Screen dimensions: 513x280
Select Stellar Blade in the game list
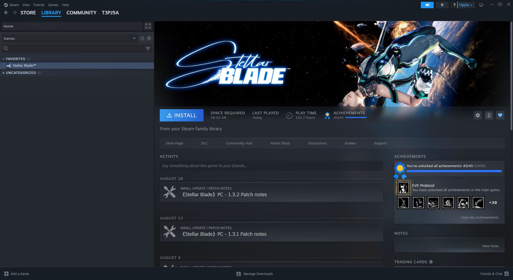point(77,66)
